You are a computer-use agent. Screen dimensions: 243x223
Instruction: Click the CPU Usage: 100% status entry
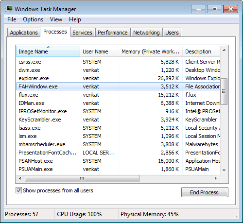79,214
